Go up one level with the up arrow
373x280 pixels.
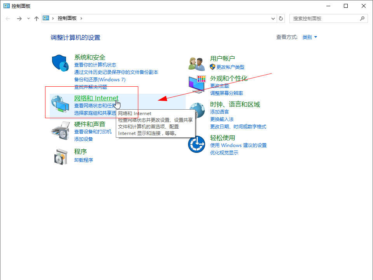pos(37,19)
